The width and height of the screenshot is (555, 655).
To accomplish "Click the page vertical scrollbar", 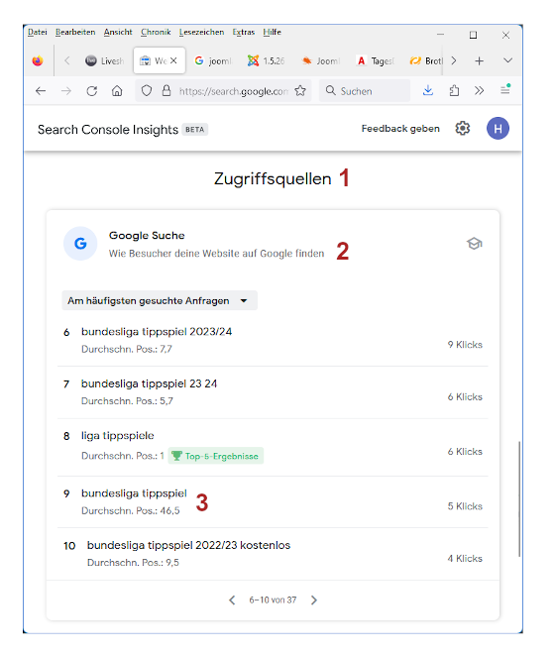I will [519, 498].
